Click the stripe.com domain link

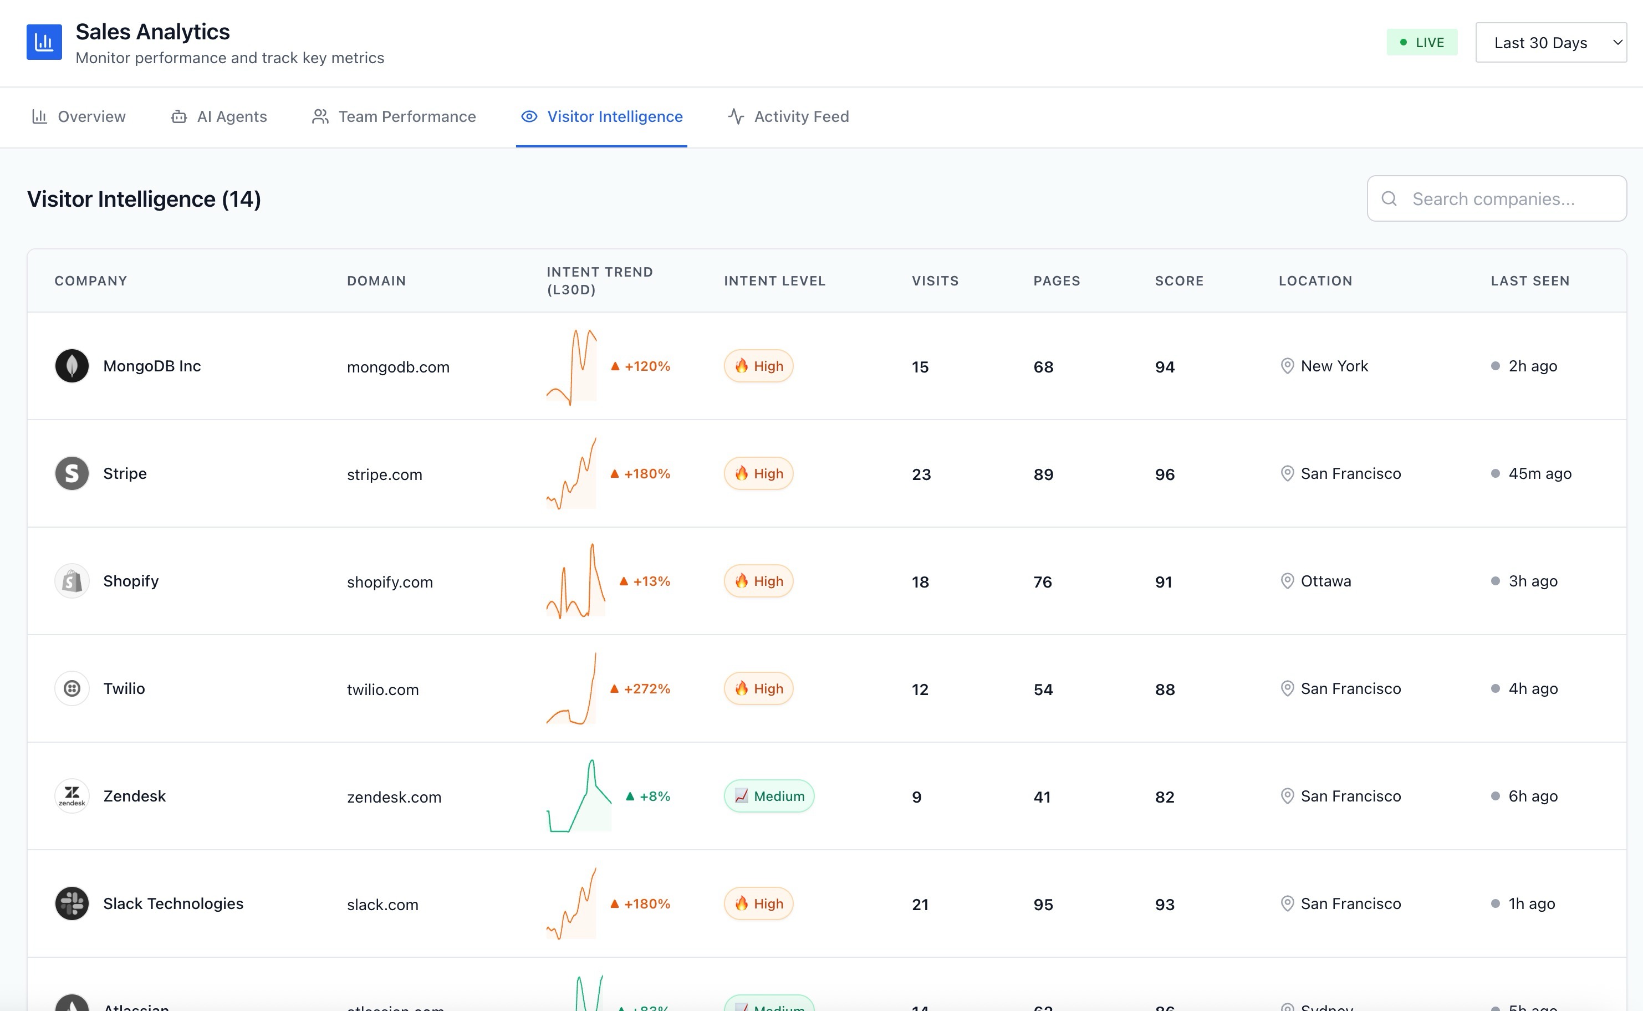pos(385,475)
